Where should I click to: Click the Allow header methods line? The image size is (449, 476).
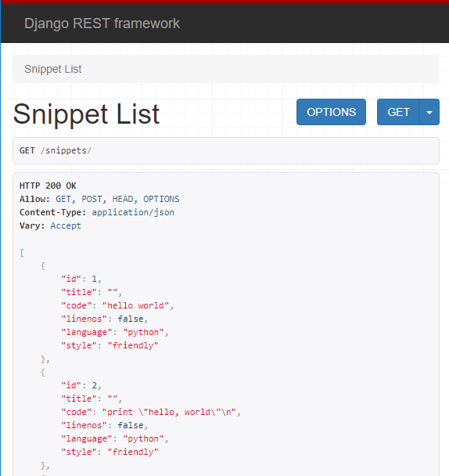(x=99, y=199)
